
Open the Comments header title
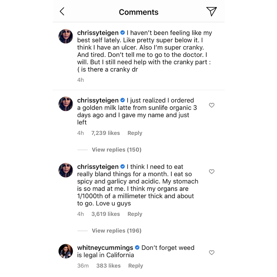pyautogui.click(x=138, y=12)
